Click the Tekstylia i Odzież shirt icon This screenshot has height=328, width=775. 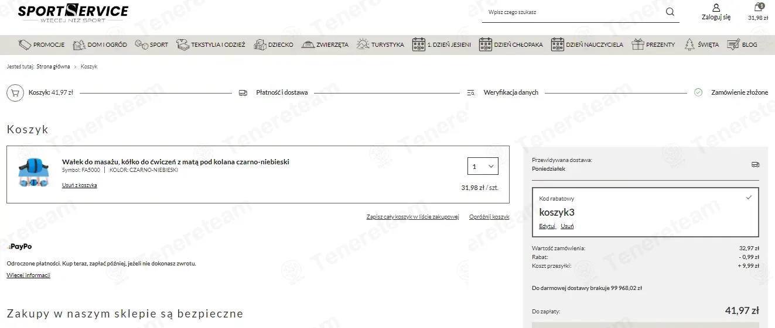pyautogui.click(x=182, y=44)
